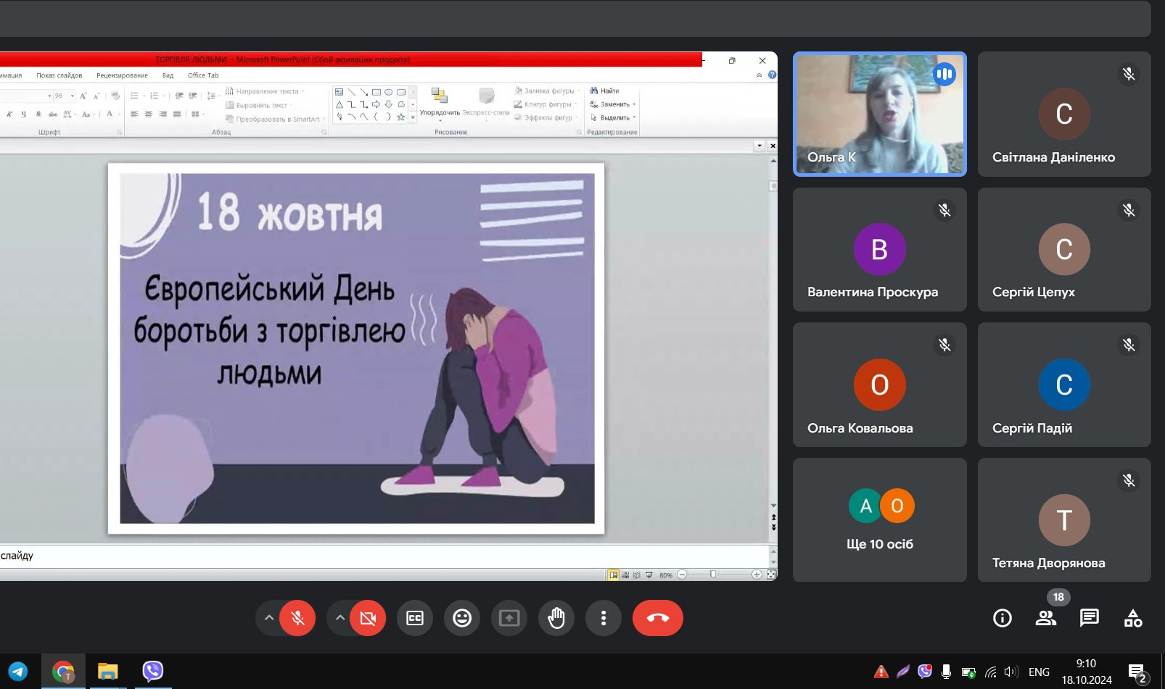1165x689 pixels.
Task: Open Viber from the taskbar
Action: (152, 672)
